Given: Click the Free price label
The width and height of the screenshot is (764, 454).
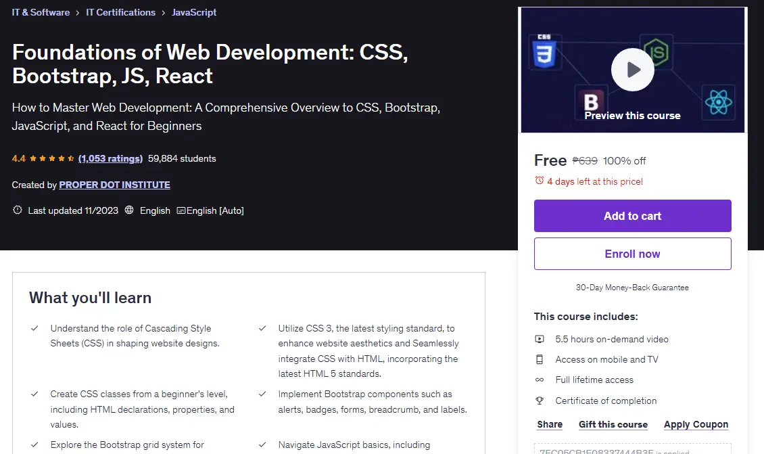Looking at the screenshot, I should pos(550,160).
